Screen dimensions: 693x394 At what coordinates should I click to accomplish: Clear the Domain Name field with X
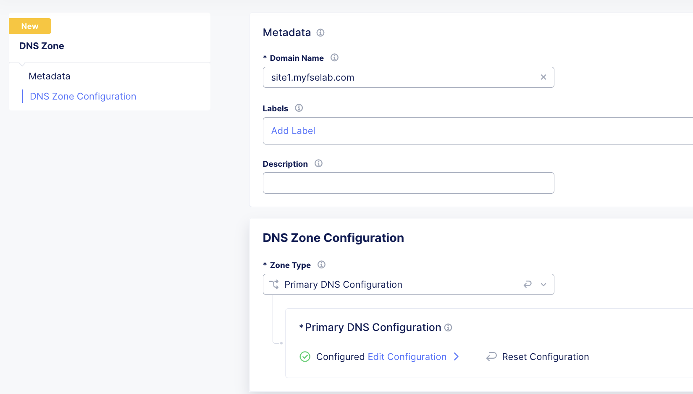coord(543,77)
